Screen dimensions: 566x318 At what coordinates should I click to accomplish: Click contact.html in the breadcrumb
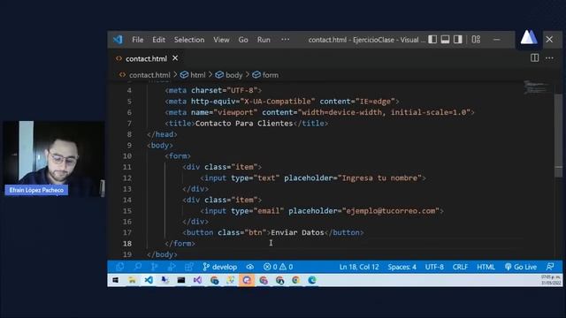[149, 75]
